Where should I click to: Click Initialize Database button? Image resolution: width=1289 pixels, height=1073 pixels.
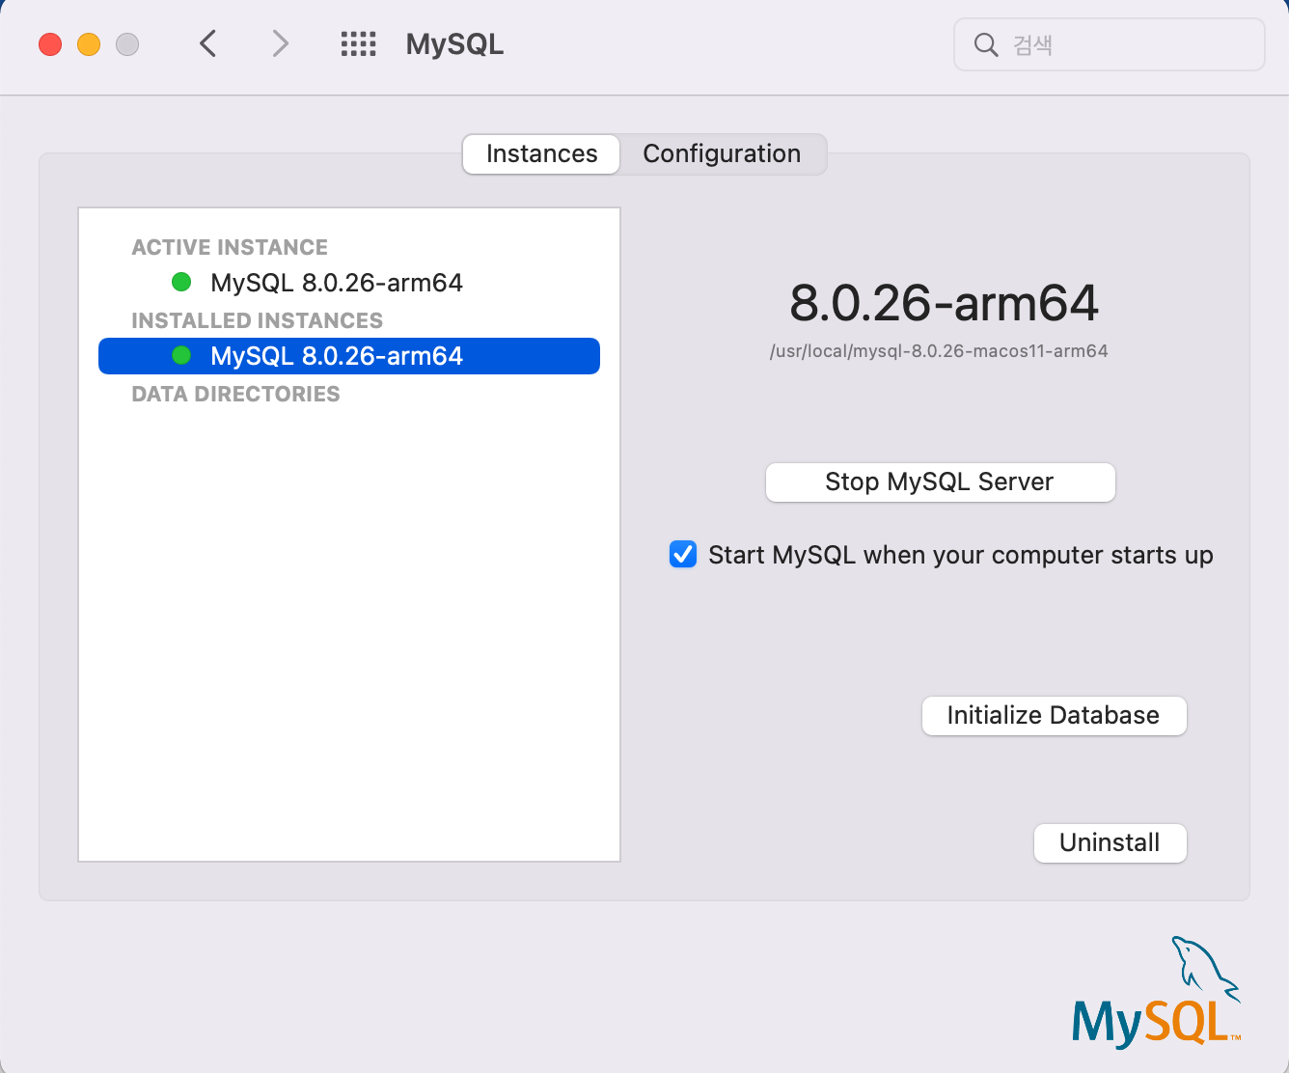click(x=1054, y=716)
